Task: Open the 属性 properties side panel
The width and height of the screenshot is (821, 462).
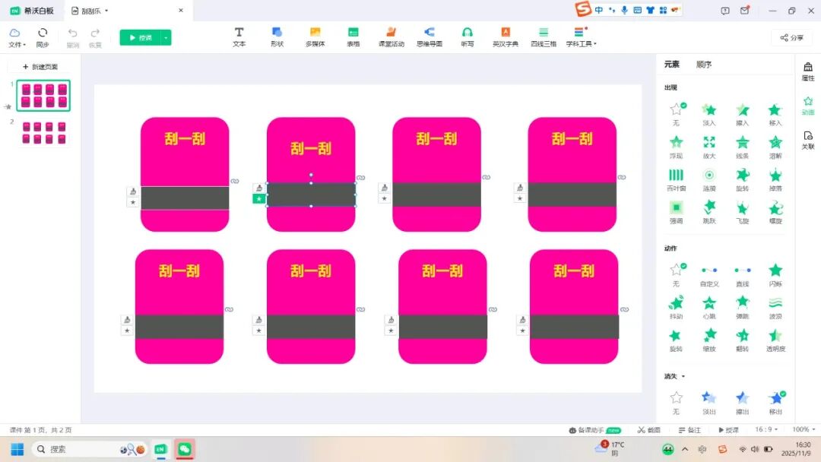Action: (808, 71)
